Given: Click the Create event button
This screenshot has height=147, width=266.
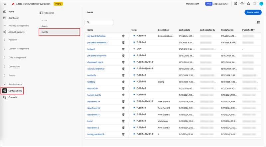Looking at the screenshot, I should click(x=253, y=12).
